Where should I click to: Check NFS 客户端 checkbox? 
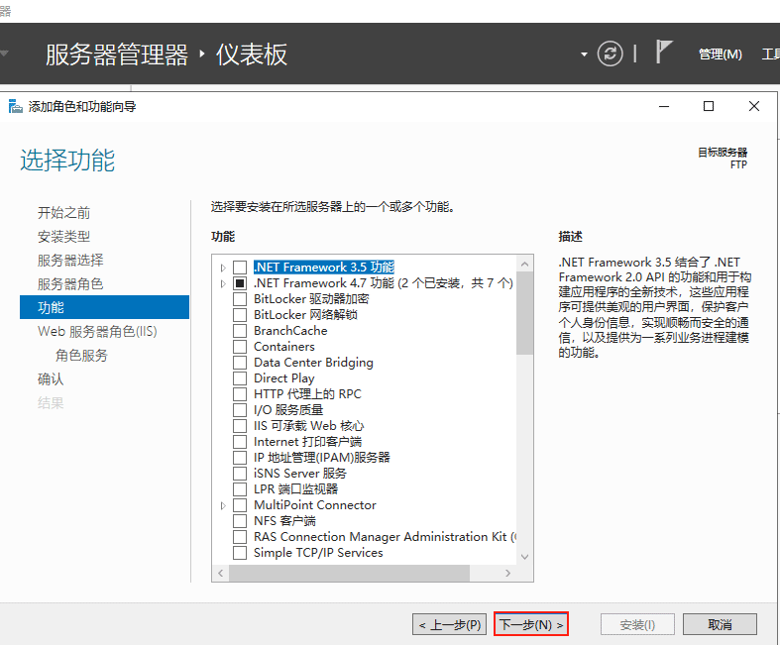[240, 521]
